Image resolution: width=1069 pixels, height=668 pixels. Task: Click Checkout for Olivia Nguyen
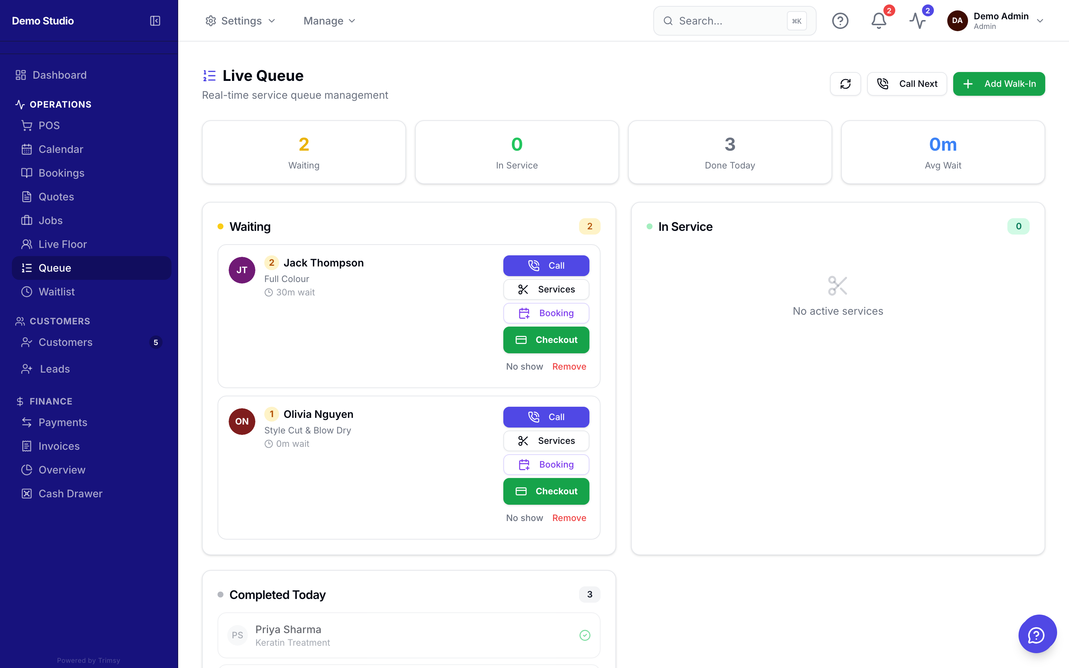[546, 491]
